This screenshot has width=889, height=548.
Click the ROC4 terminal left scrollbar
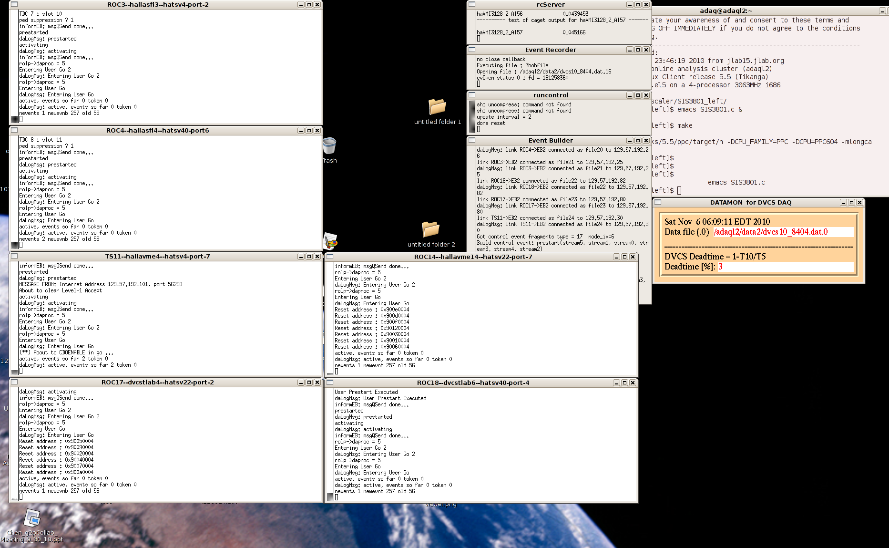[x=14, y=192]
